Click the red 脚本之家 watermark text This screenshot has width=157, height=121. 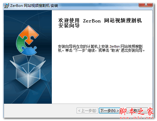coord(136,111)
